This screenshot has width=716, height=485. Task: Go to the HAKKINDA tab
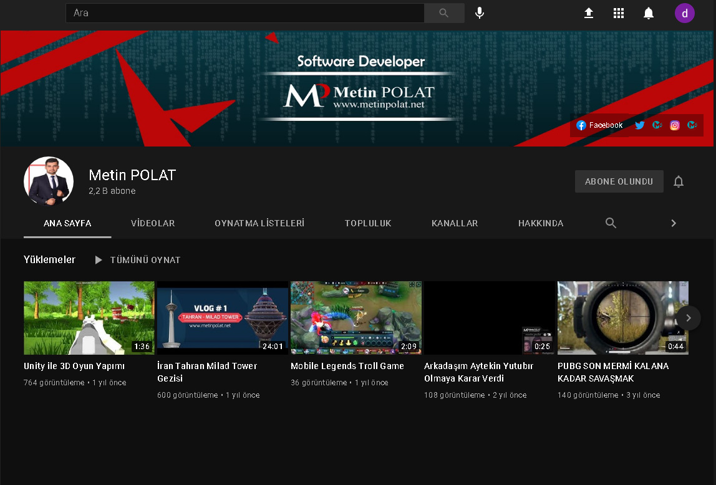pos(540,223)
